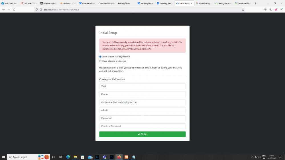Click the page info icon beside URL

pos(41,10)
